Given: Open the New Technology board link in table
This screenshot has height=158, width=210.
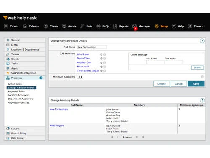Looking at the screenshot, I should 59,109.
